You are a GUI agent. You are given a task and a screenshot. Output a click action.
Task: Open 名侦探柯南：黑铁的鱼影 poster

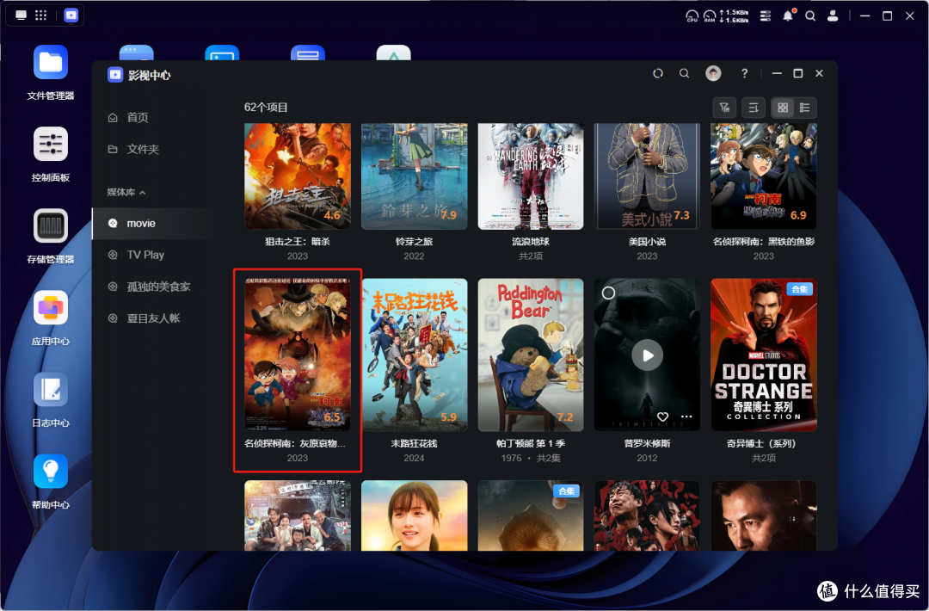[764, 176]
